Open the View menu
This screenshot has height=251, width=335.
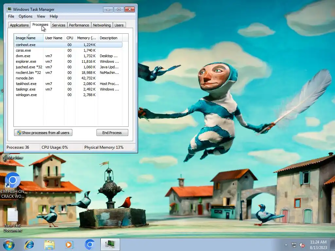[x=41, y=16]
